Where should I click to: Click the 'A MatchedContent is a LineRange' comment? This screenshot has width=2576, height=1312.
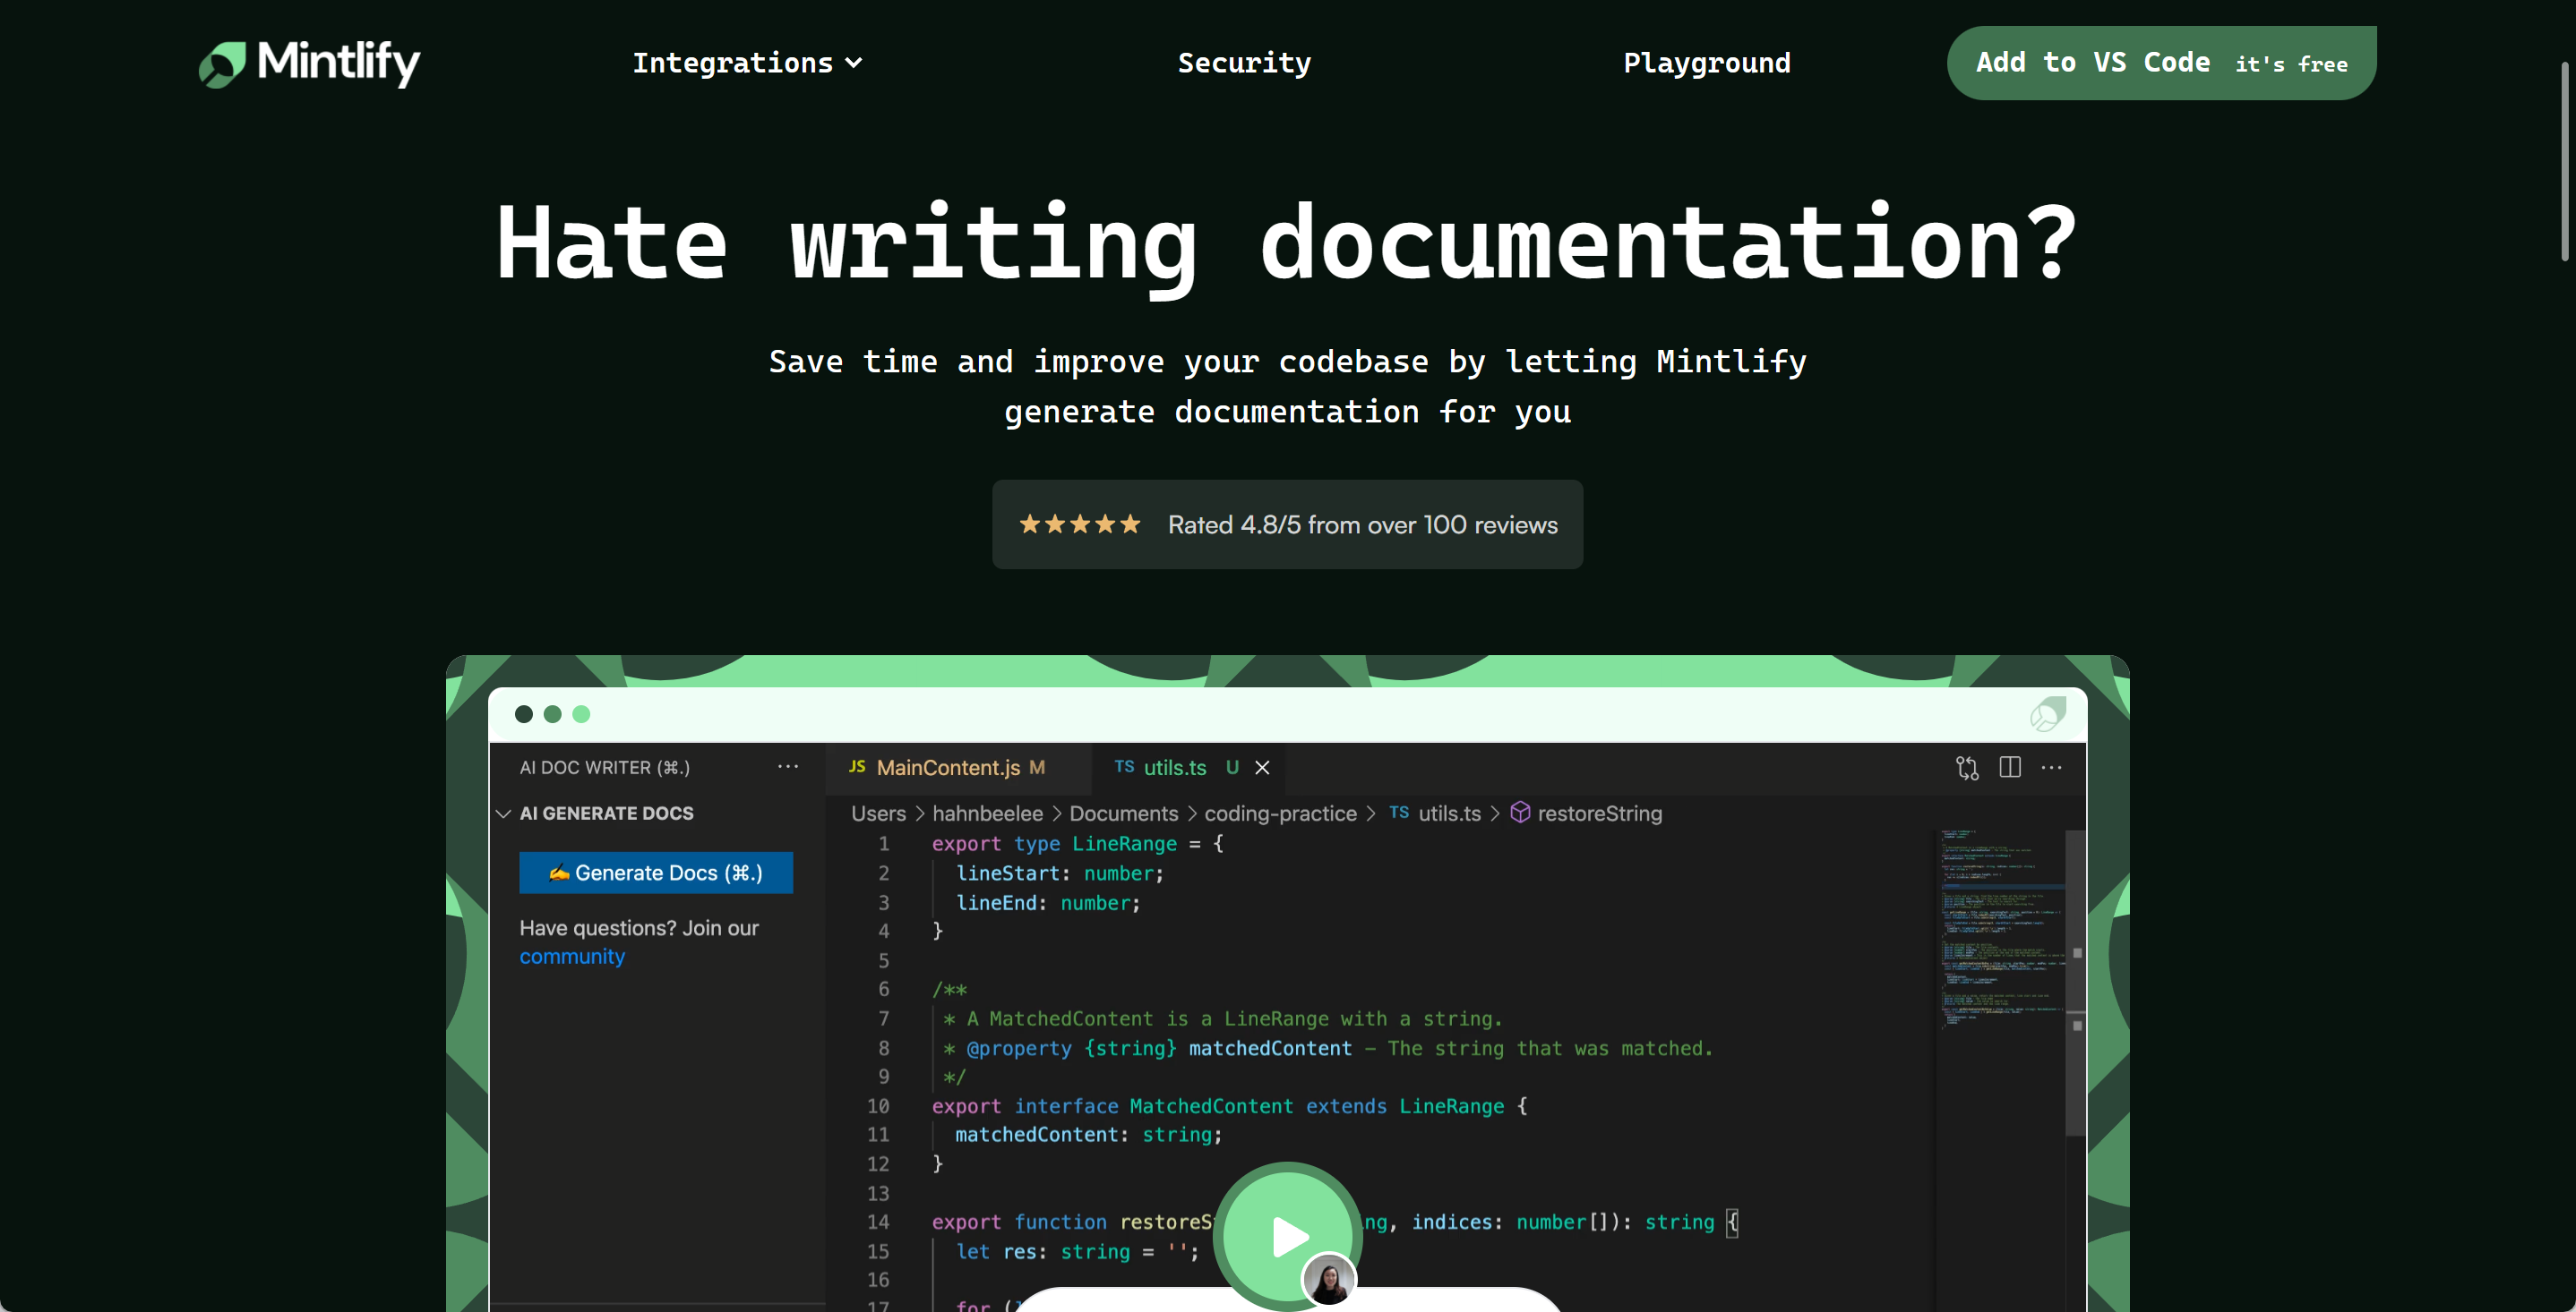tap(1222, 1019)
